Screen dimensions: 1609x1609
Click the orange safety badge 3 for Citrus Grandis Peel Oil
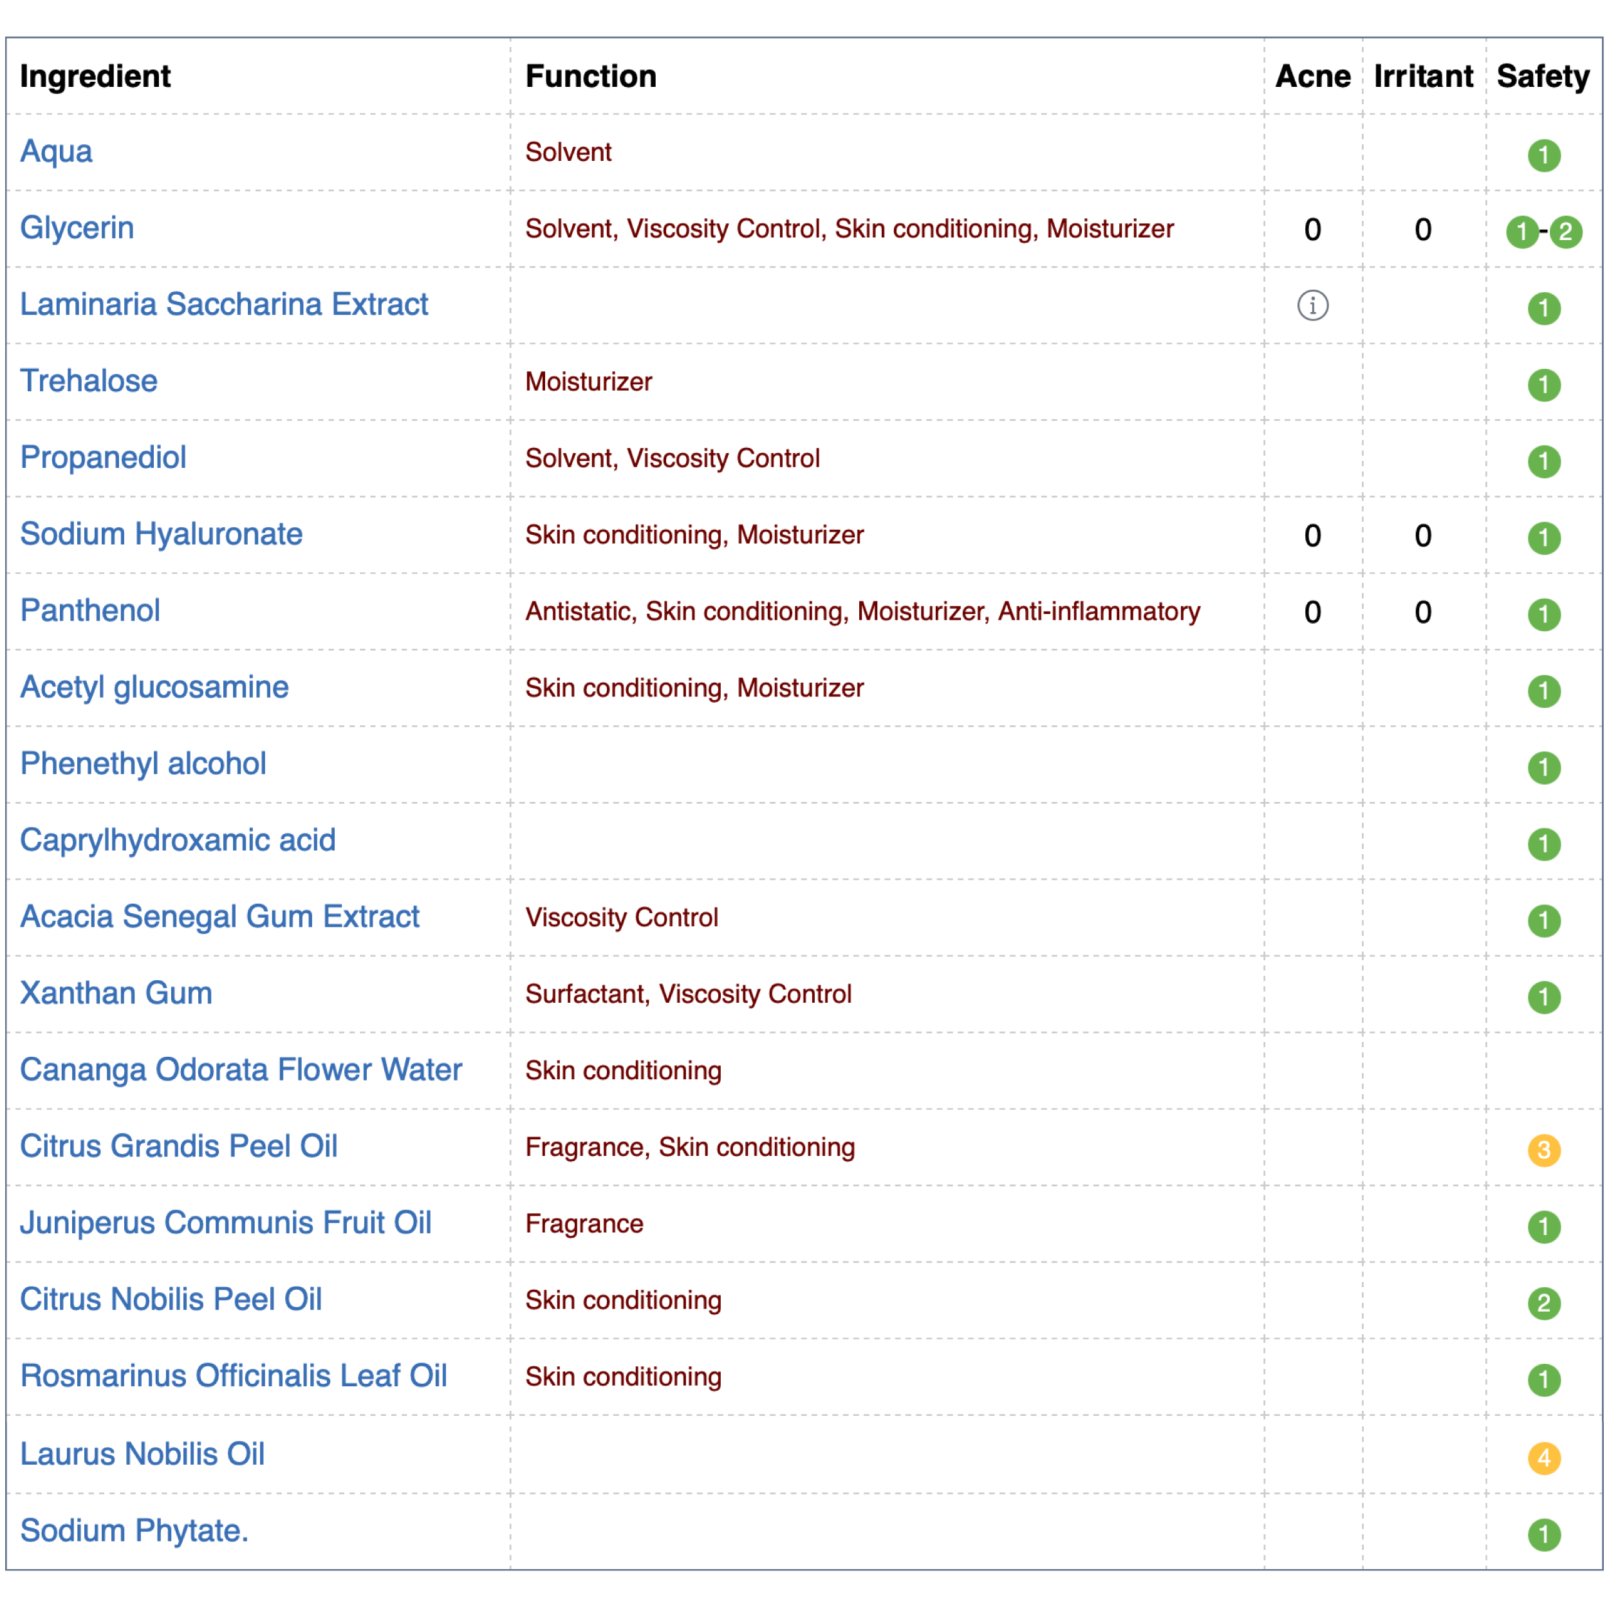click(x=1543, y=1150)
